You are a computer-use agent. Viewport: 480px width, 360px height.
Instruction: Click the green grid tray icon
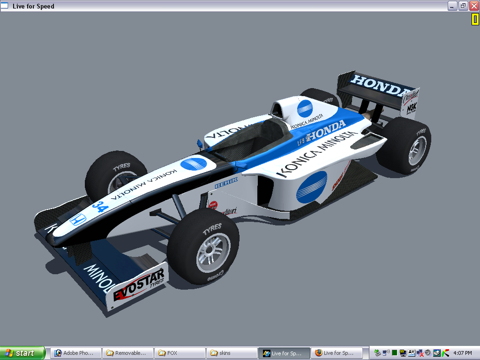pos(395,353)
